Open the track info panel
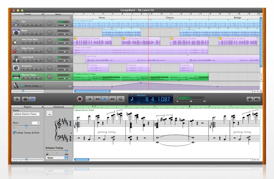Image resolution: width=274 pixels, height=179 pixels. (250, 99)
